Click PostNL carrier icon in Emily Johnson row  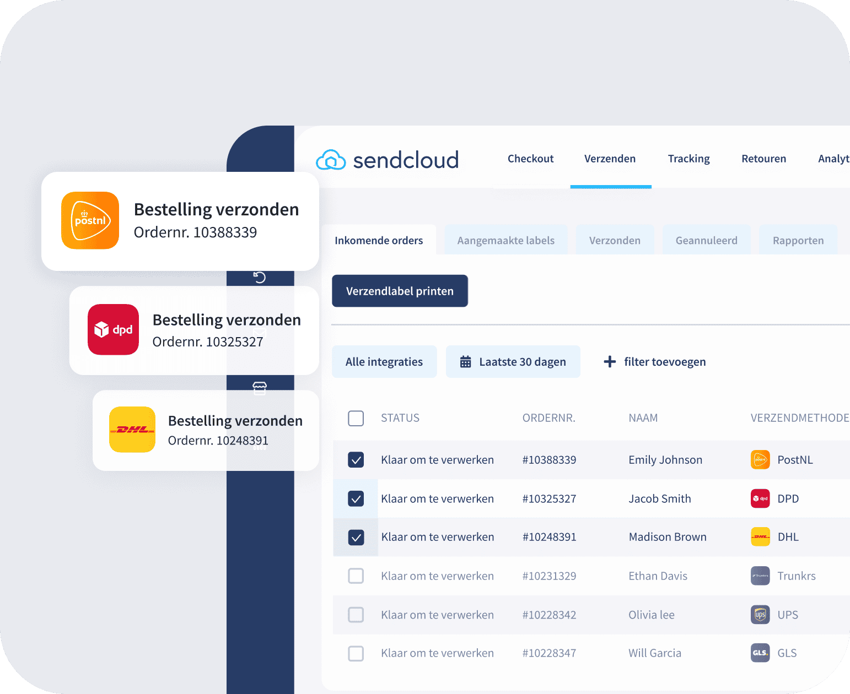tap(760, 459)
